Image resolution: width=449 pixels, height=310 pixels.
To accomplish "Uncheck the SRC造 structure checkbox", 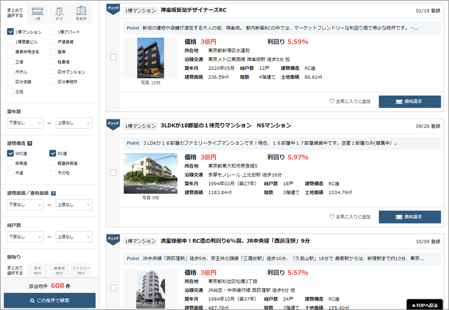I will click(x=11, y=153).
